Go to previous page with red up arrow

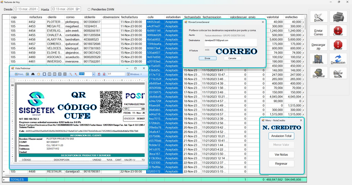99,74
